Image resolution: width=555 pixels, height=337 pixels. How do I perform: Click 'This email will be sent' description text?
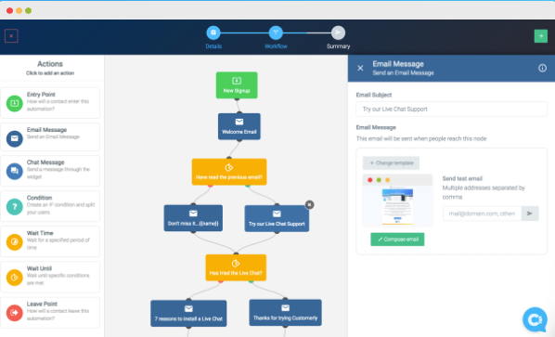[421, 138]
